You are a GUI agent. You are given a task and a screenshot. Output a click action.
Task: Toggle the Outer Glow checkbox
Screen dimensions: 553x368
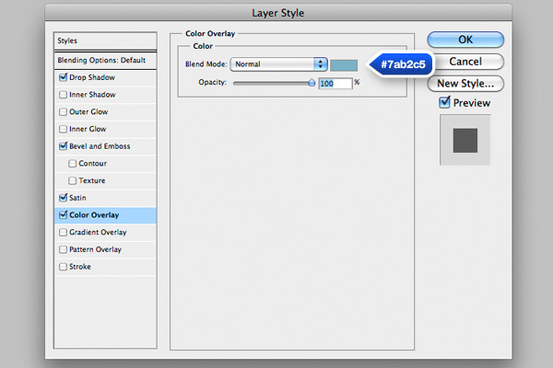click(x=63, y=111)
